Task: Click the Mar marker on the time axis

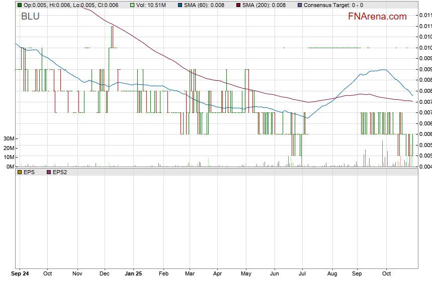Action: click(190, 274)
